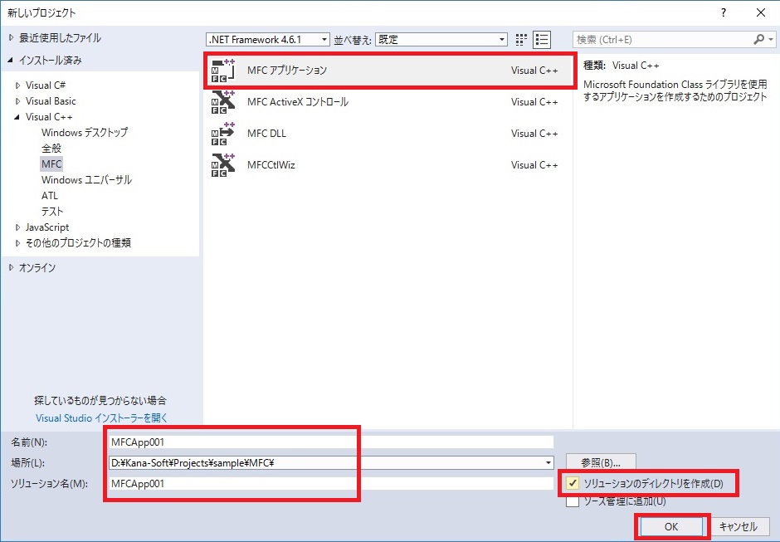Image resolution: width=780 pixels, height=542 pixels.
Task: Expand 最近使用したファイル section
Action: click(x=11, y=38)
